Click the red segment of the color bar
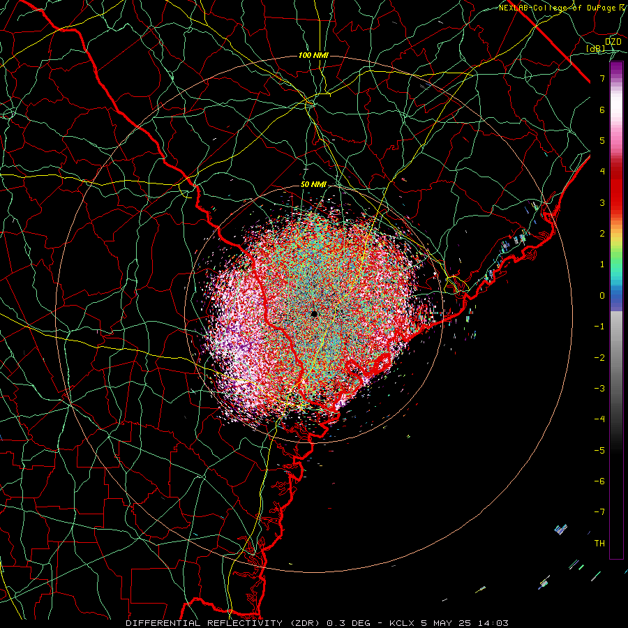 click(616, 188)
